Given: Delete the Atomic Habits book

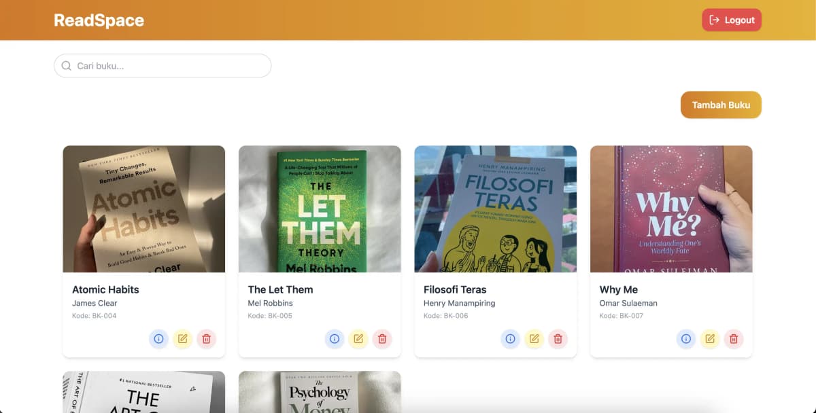Looking at the screenshot, I should pos(206,338).
